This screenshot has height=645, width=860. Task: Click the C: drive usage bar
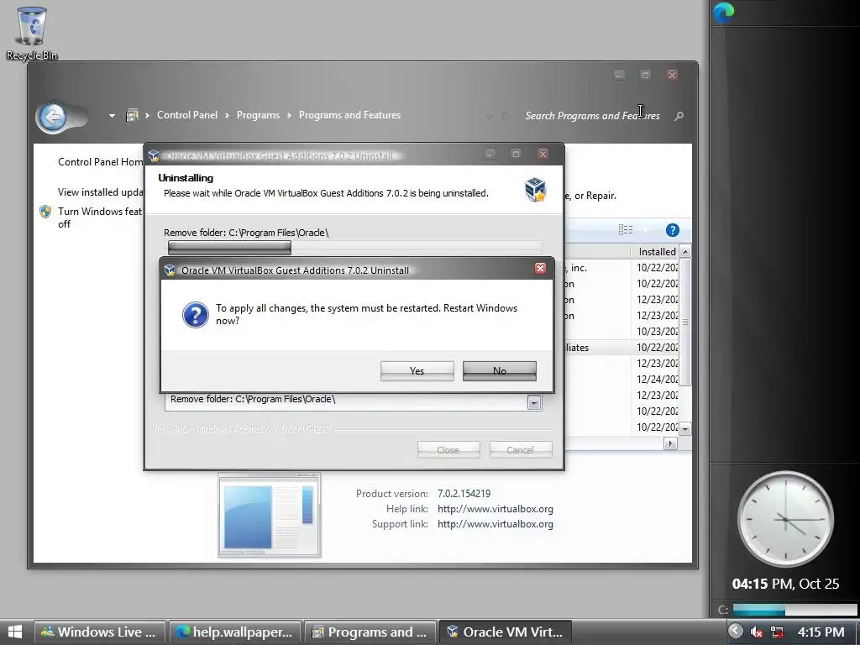click(x=794, y=610)
